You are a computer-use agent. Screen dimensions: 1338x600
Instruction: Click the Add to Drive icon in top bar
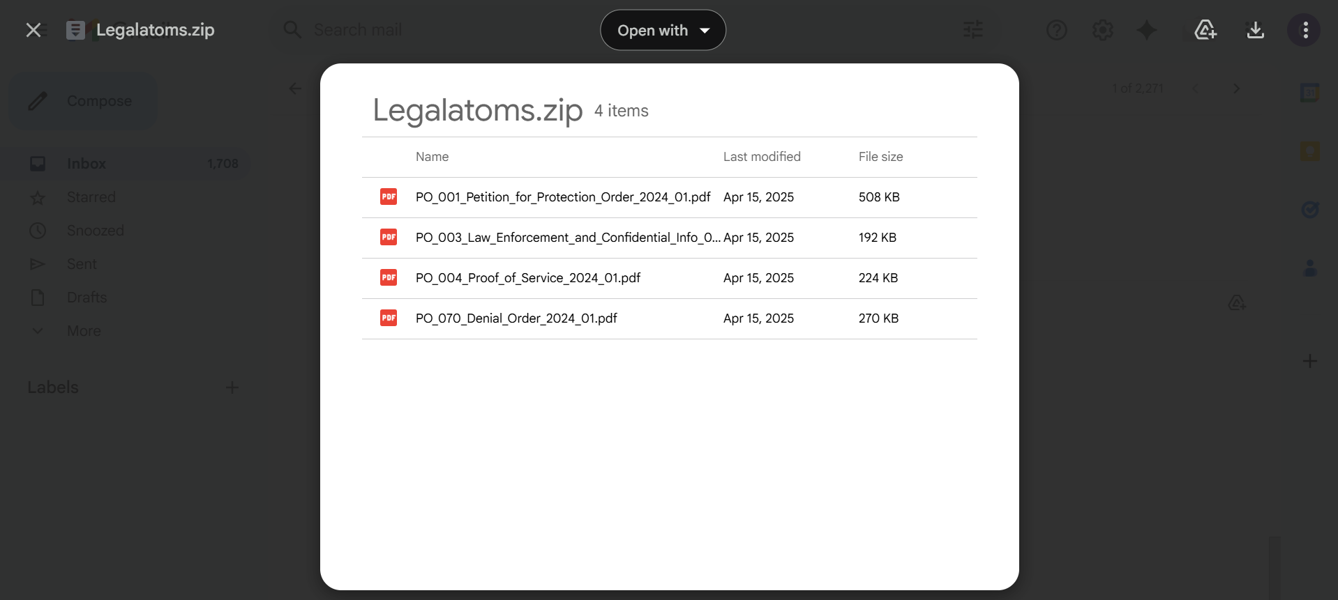pyautogui.click(x=1205, y=30)
